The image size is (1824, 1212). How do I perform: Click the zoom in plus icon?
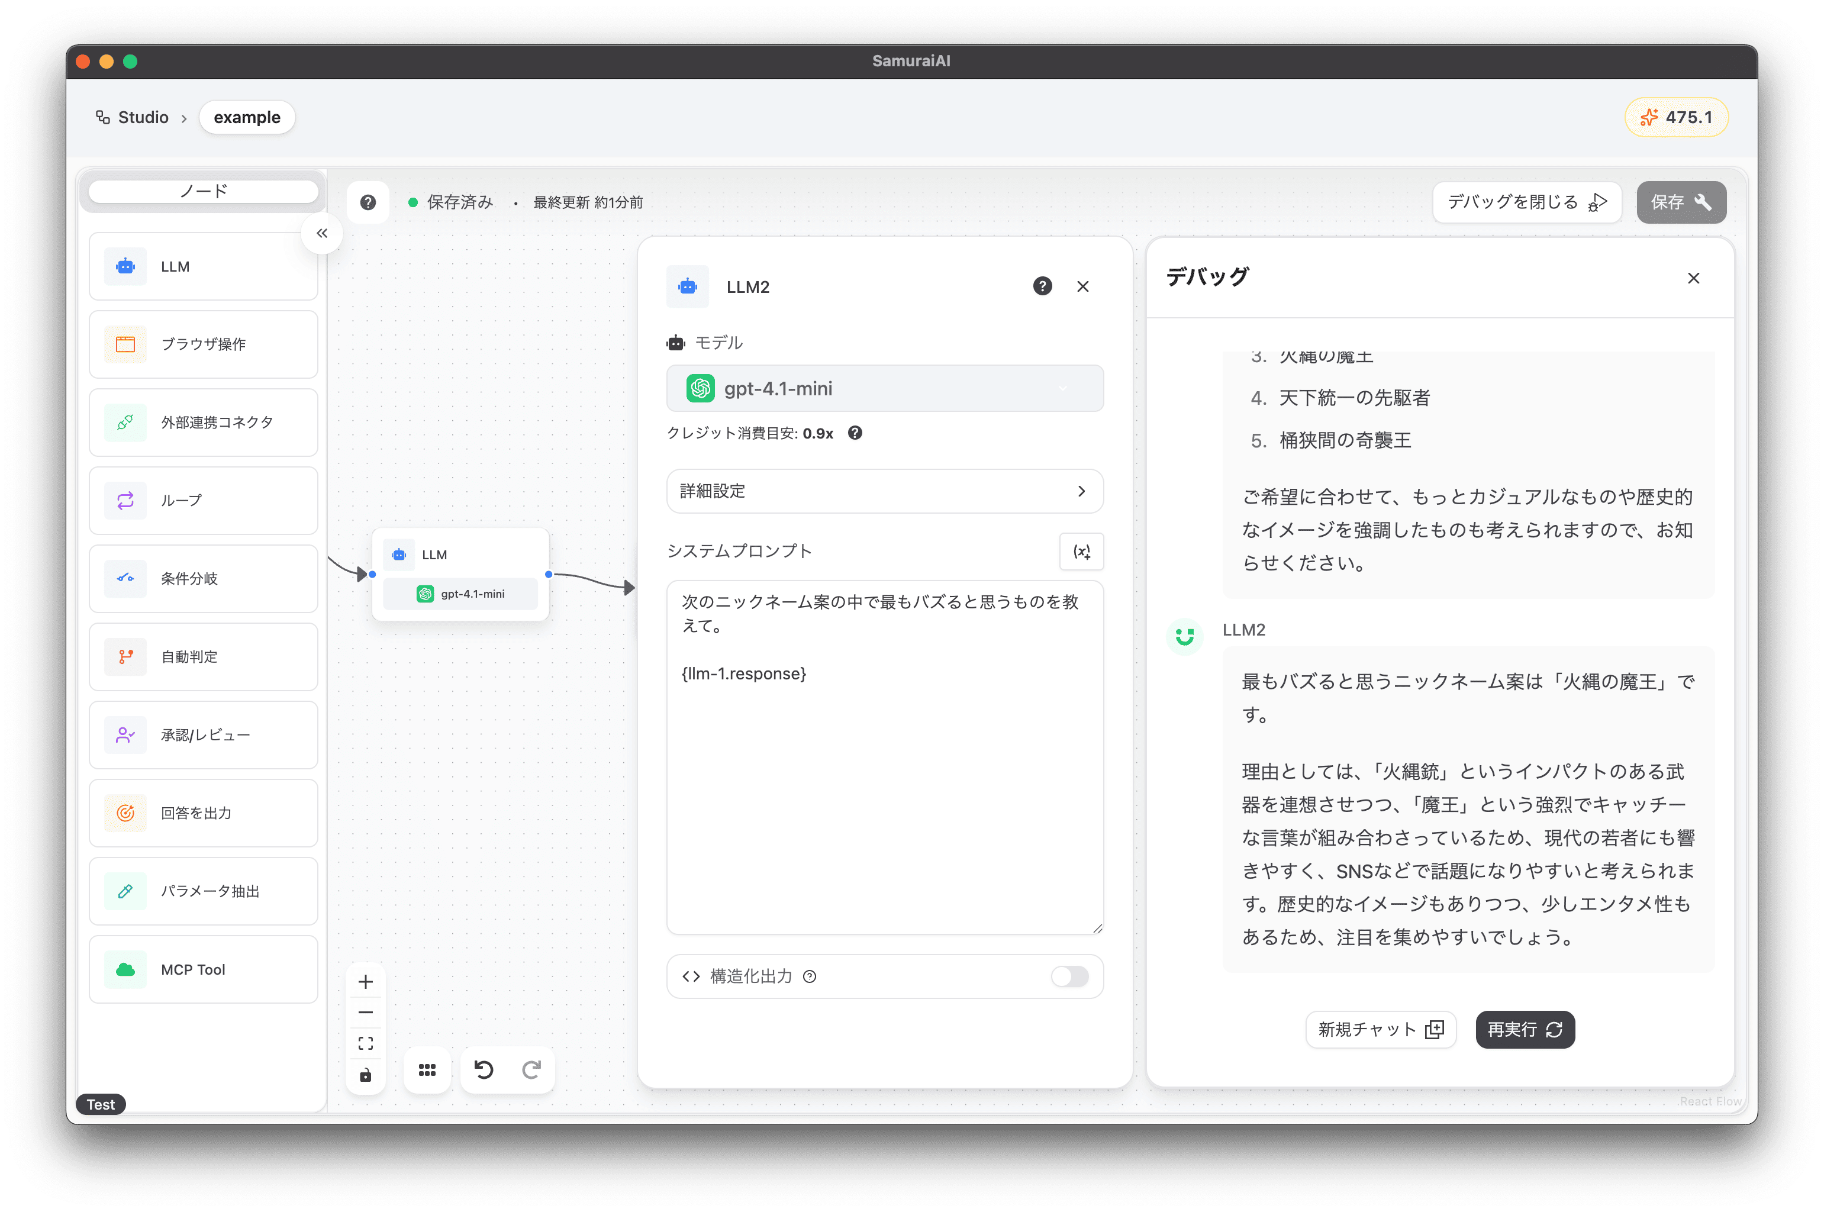tap(366, 982)
